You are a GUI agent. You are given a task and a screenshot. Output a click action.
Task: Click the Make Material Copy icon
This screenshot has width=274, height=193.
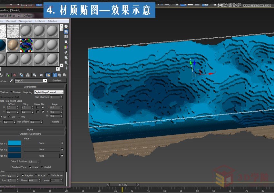[21, 75]
